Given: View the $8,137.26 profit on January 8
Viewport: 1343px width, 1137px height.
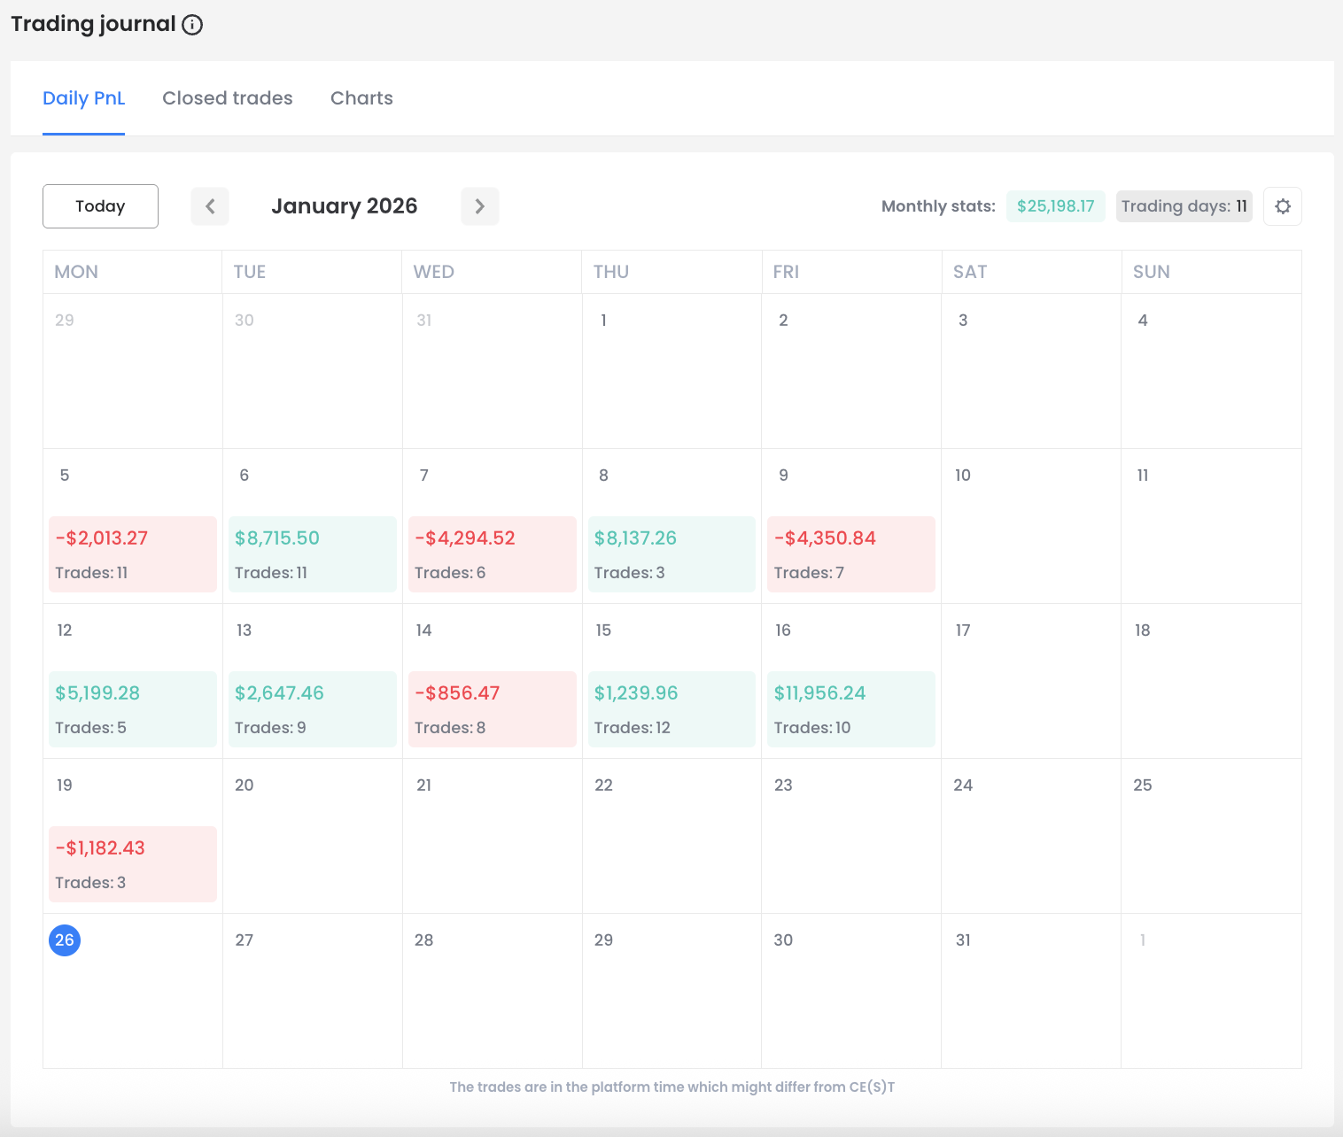Looking at the screenshot, I should point(671,553).
